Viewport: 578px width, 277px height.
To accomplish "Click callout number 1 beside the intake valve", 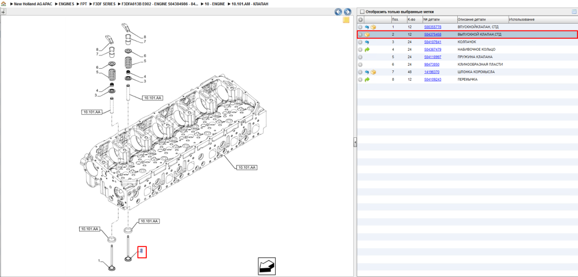I will (99, 260).
